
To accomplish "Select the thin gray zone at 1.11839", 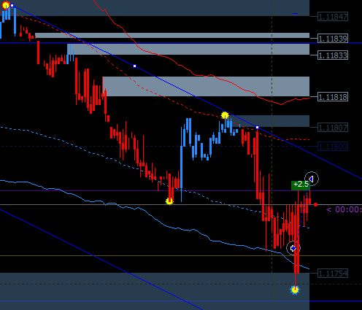I will pyautogui.click(x=172, y=36).
